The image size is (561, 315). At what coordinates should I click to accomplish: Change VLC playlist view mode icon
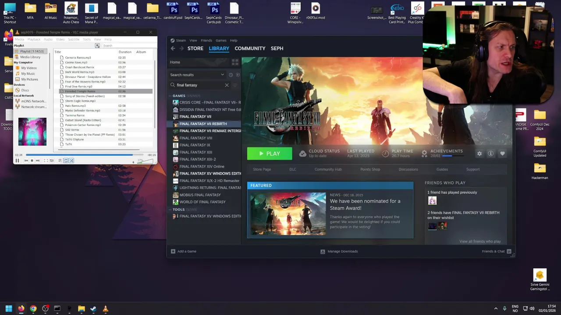[97, 45]
